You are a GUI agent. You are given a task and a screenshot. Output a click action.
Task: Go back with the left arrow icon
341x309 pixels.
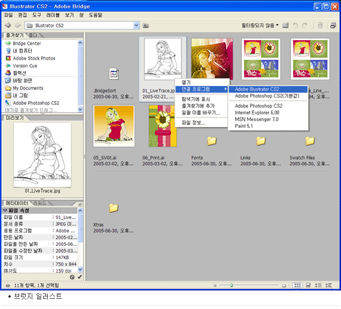8,25
